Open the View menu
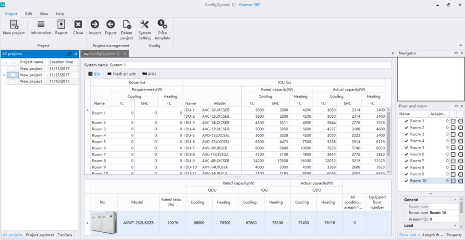Screen dimensions: 465x240 [44, 14]
